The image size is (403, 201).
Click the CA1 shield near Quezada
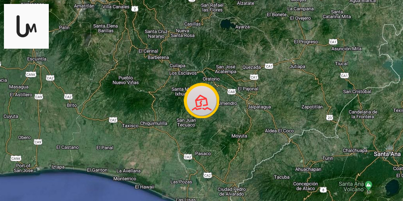pyautogui.click(x=269, y=66)
